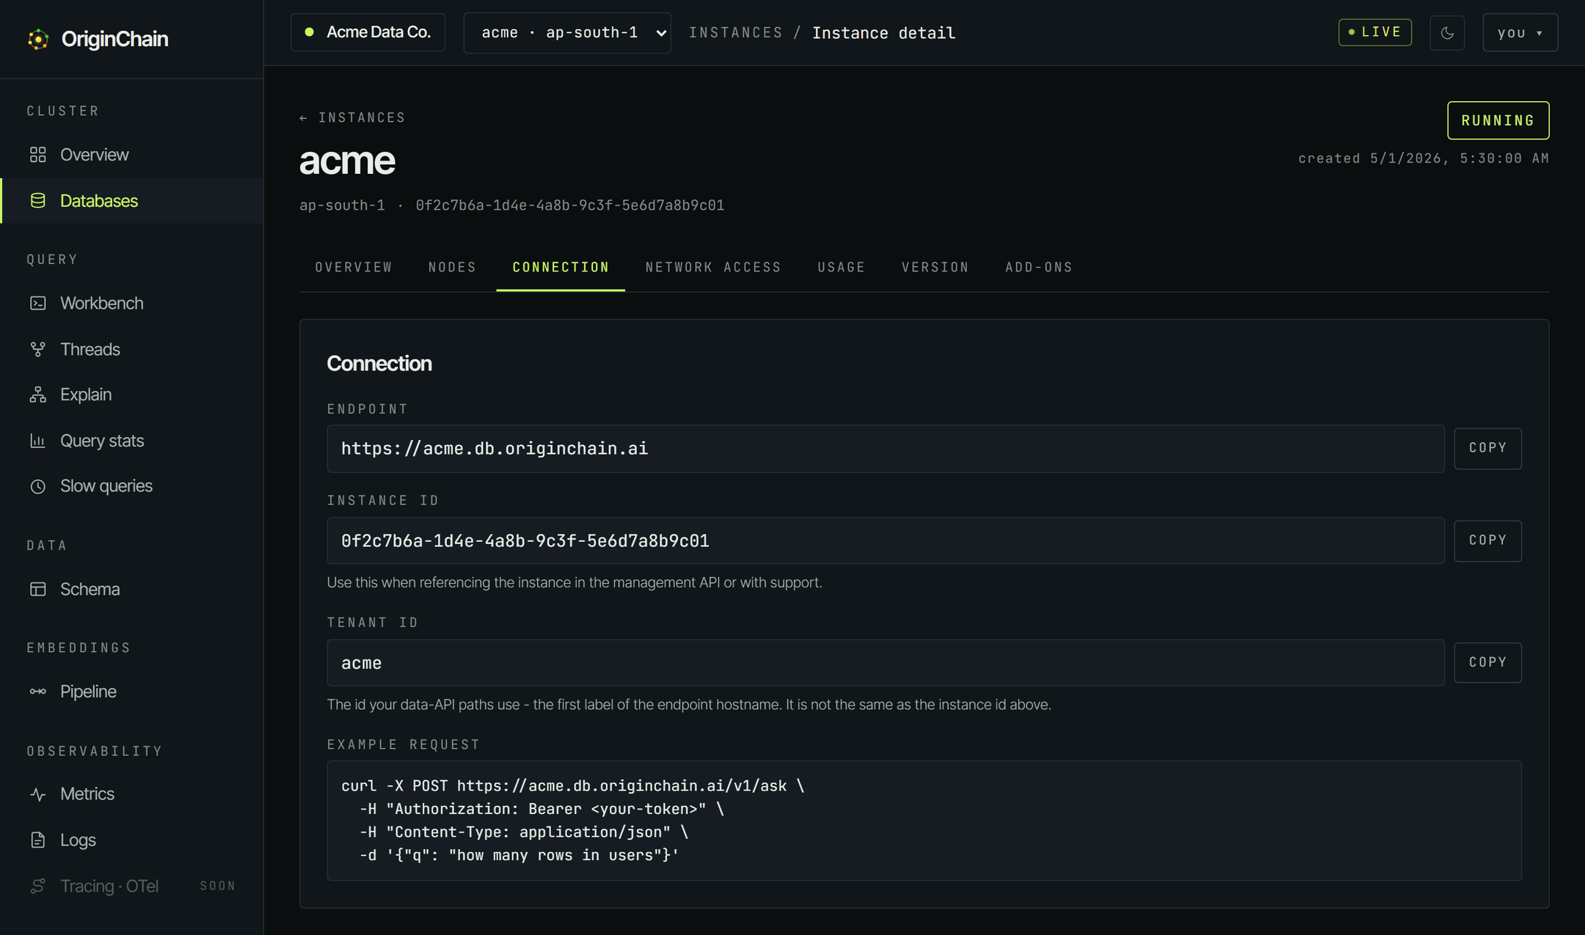Screen dimensions: 1585x935
Task: Open the Version tab
Action: (x=935, y=267)
